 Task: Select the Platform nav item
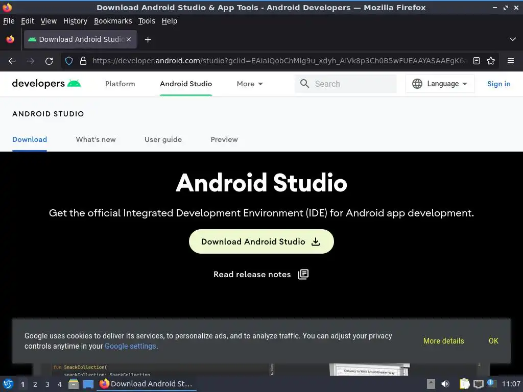(120, 84)
